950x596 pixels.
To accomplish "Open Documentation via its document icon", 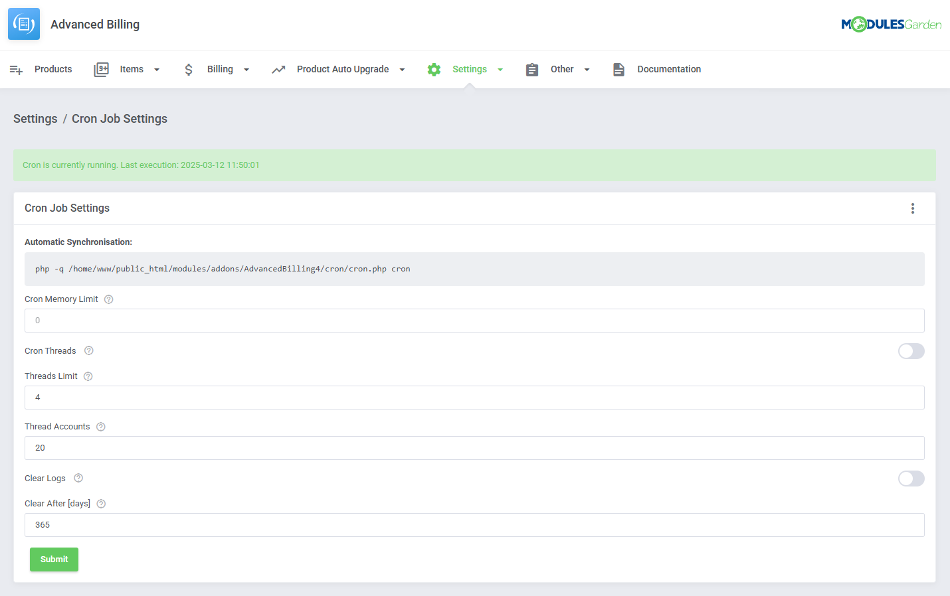I will [618, 69].
